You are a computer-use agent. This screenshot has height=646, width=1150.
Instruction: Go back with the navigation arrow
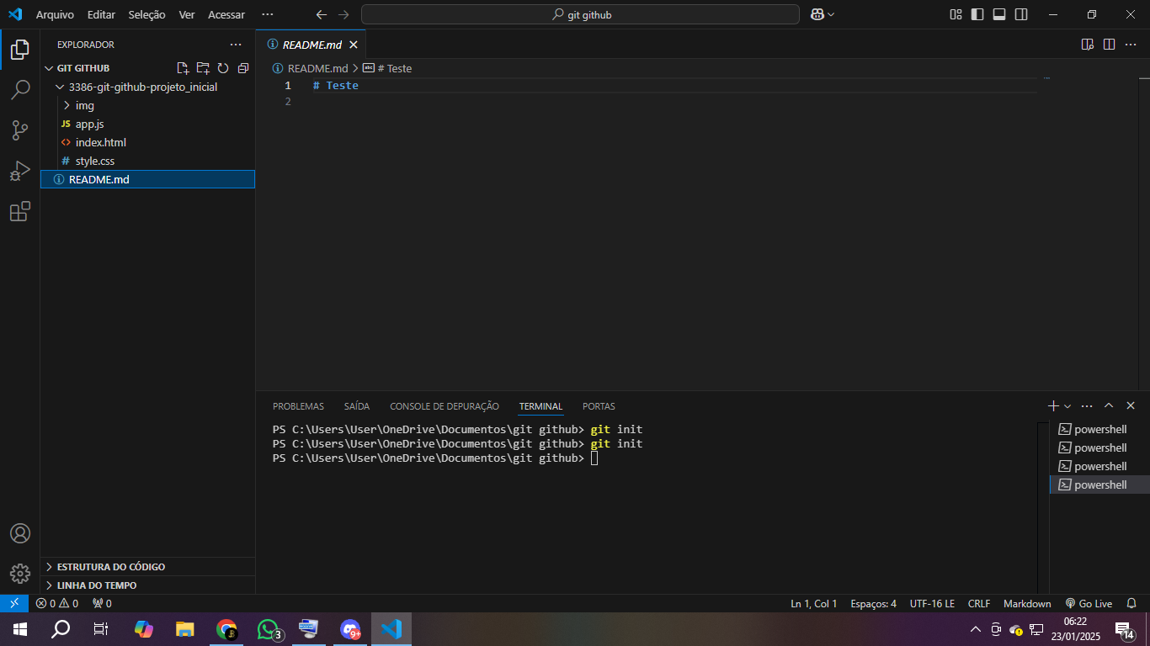[321, 14]
